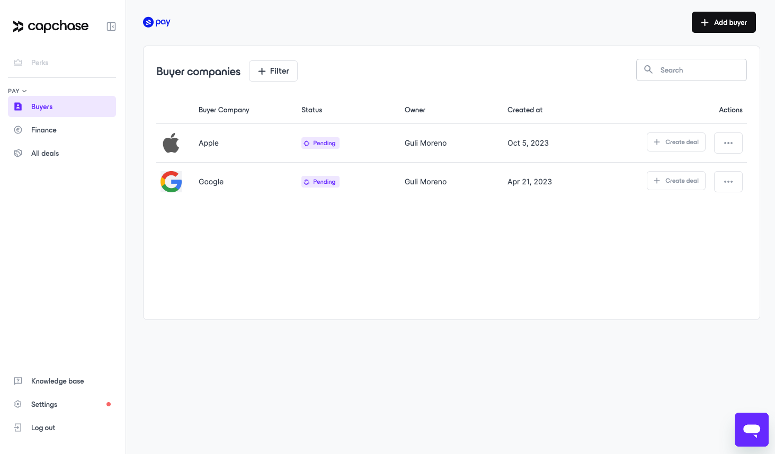Open Settings from the sidebar
This screenshot has height=454, width=775.
click(62, 404)
